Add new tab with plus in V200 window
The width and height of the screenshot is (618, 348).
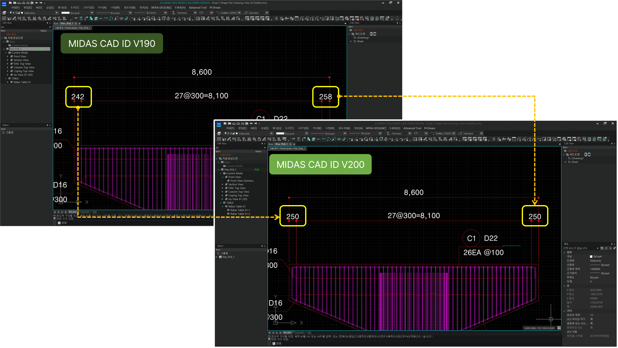pos(294,144)
